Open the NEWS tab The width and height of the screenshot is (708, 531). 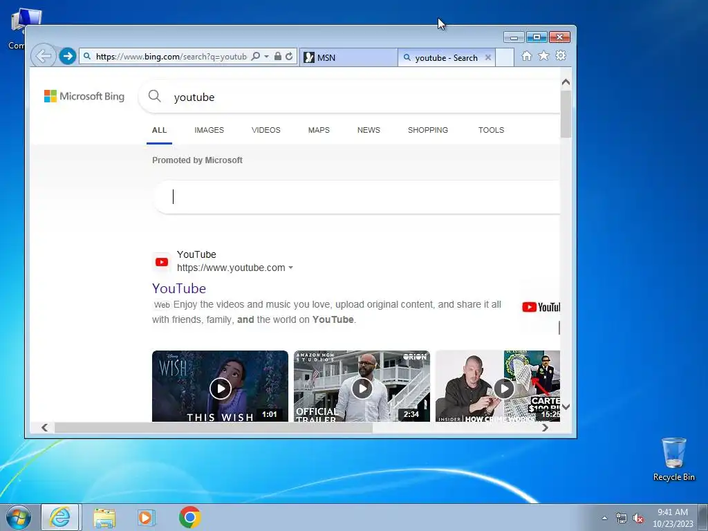point(369,130)
